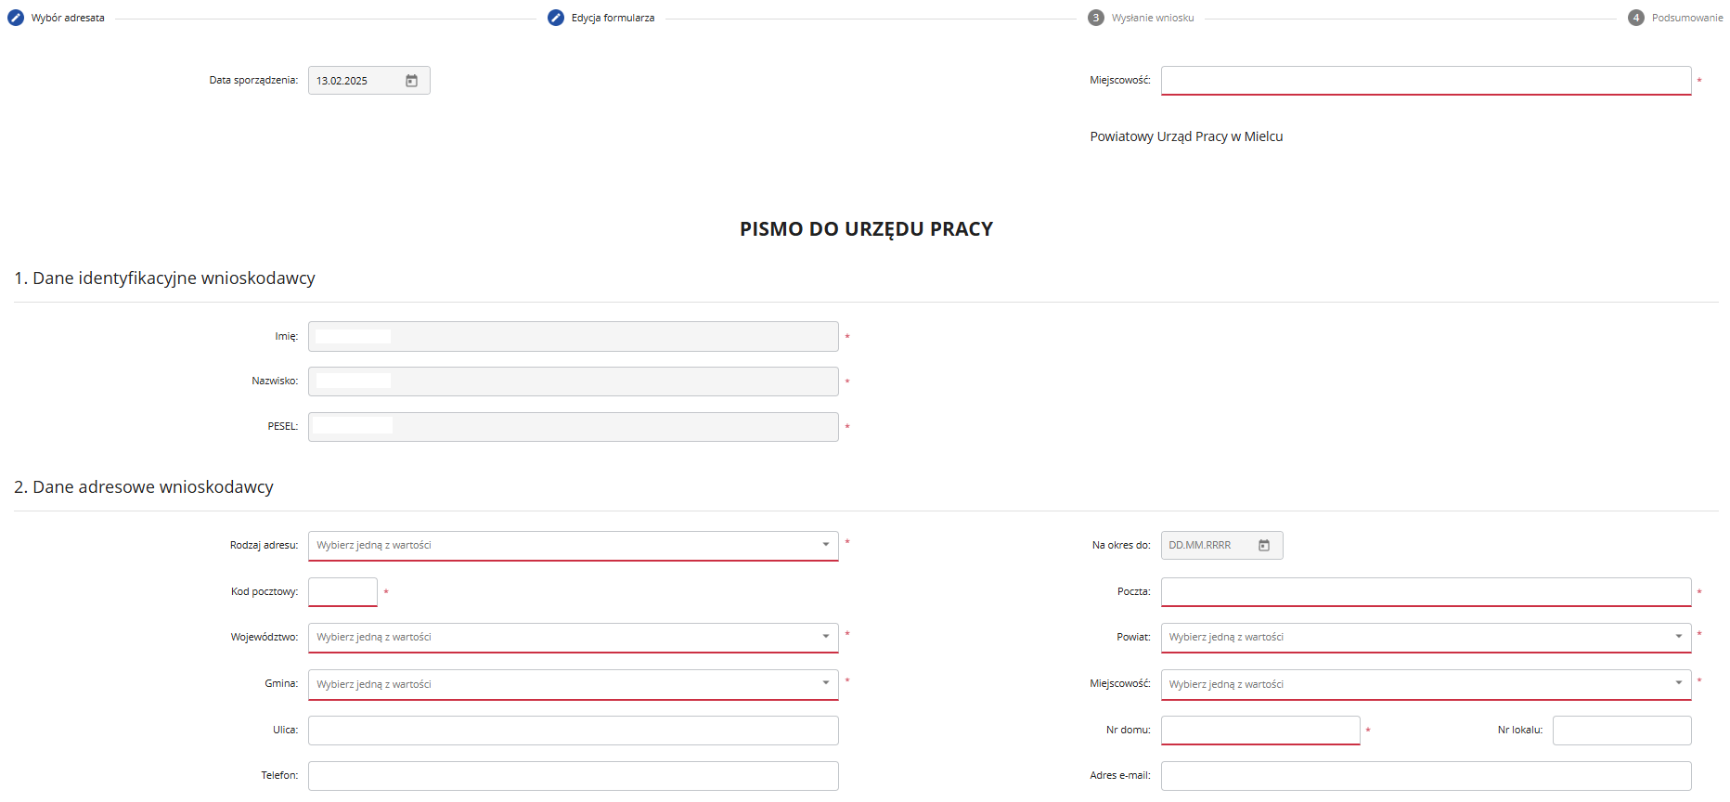Expand the Gmina dropdown

(574, 684)
